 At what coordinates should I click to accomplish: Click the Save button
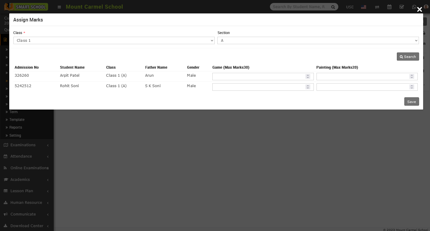click(411, 102)
